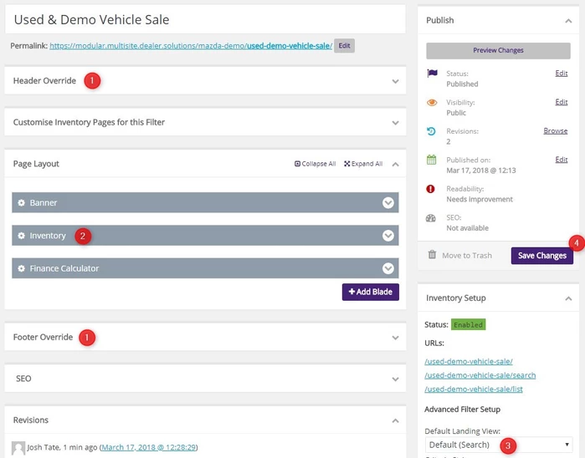Edit the Published on date
The width and height of the screenshot is (585, 458).
coord(561,160)
